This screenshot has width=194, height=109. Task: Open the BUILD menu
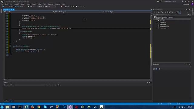[23, 4]
